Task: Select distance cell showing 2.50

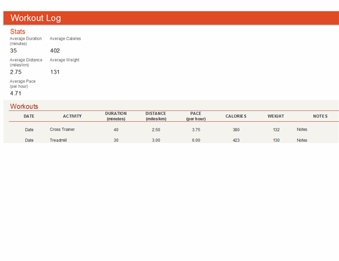Action: 156,129
